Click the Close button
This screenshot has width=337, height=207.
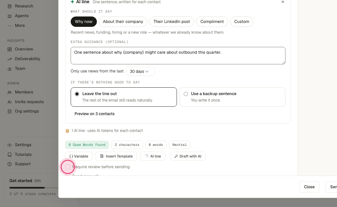[x=309, y=187]
